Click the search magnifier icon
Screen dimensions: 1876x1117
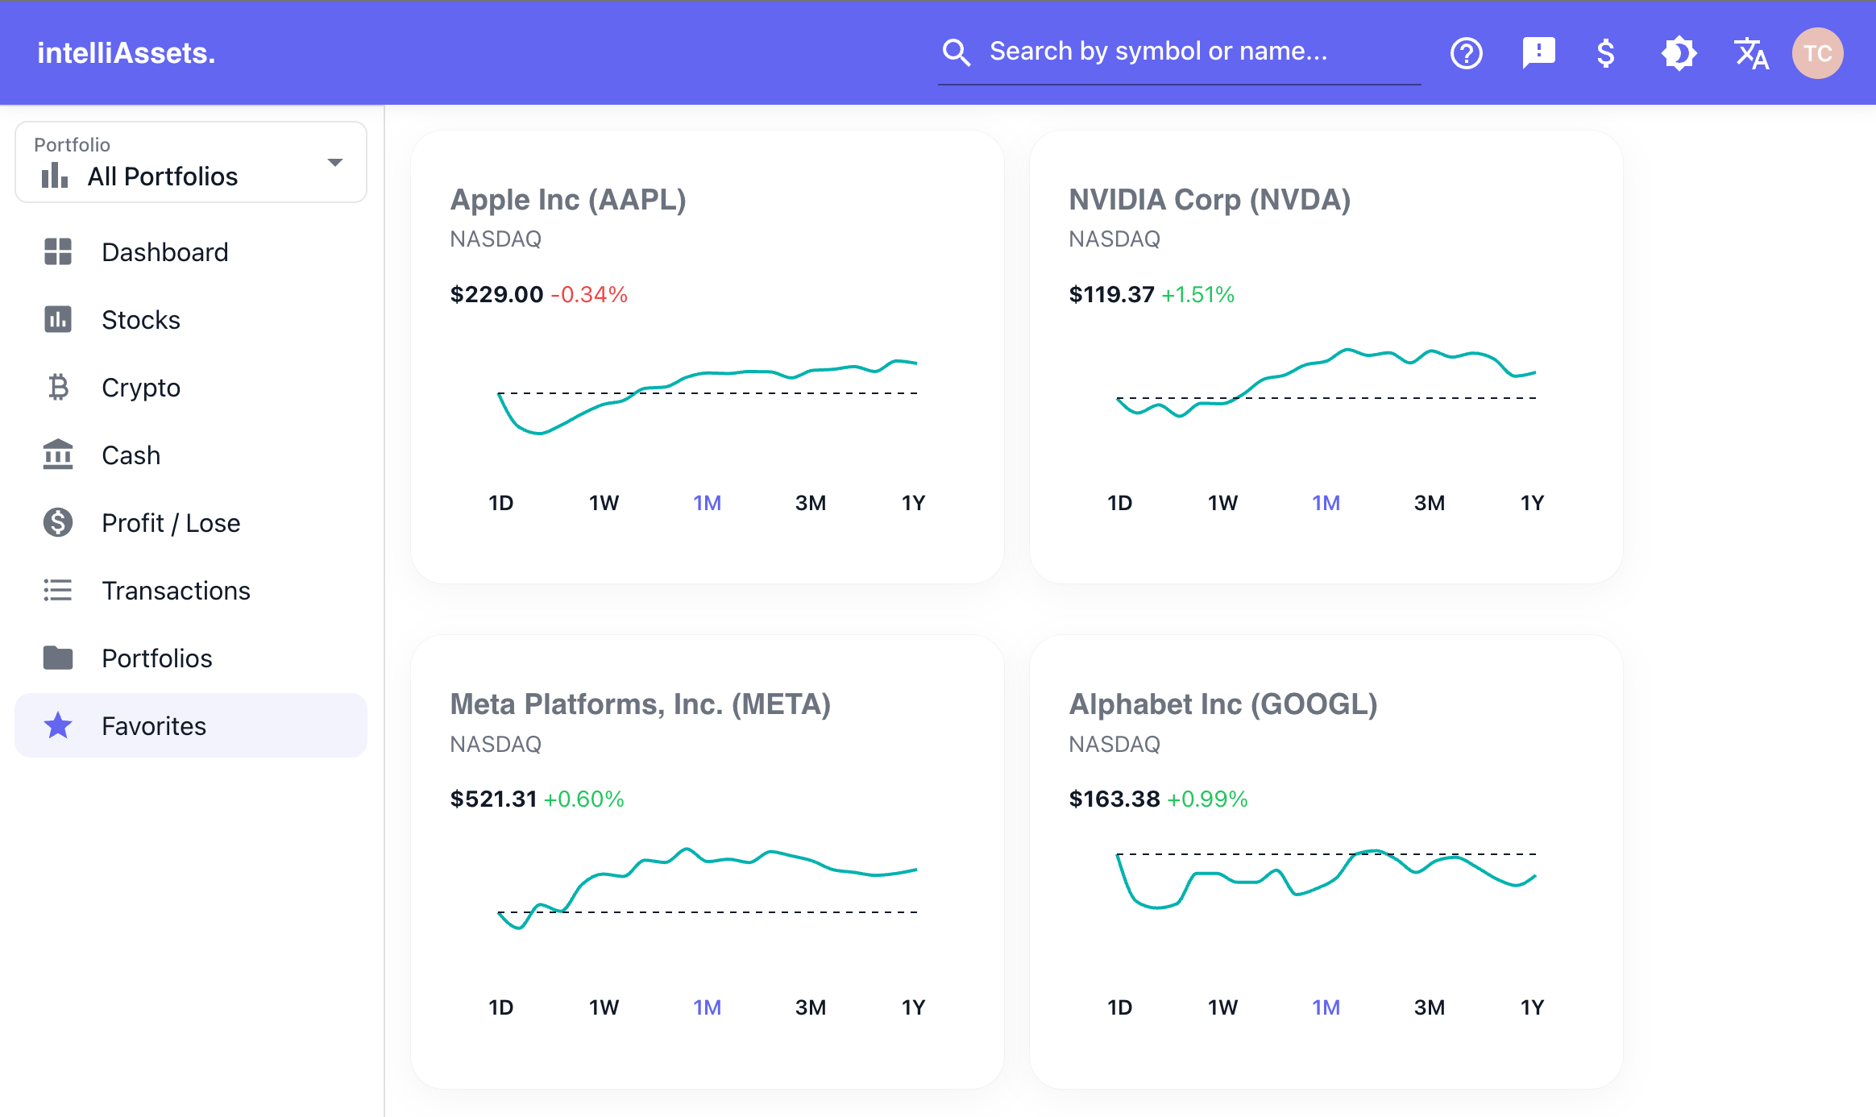pyautogui.click(x=957, y=52)
